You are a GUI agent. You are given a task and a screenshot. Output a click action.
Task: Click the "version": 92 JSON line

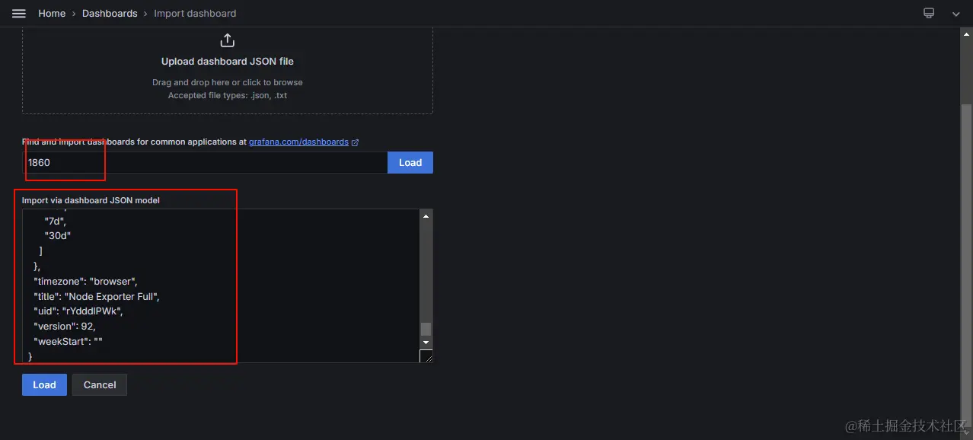coord(65,327)
